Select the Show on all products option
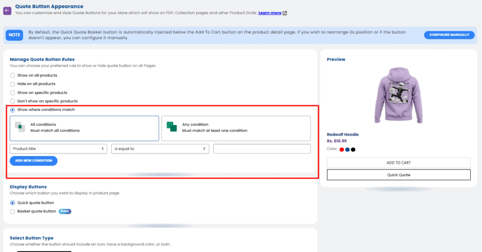This screenshot has height=252, width=482. click(x=13, y=76)
